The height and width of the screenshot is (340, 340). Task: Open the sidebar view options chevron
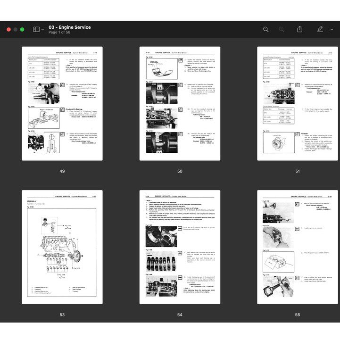pos(43,30)
